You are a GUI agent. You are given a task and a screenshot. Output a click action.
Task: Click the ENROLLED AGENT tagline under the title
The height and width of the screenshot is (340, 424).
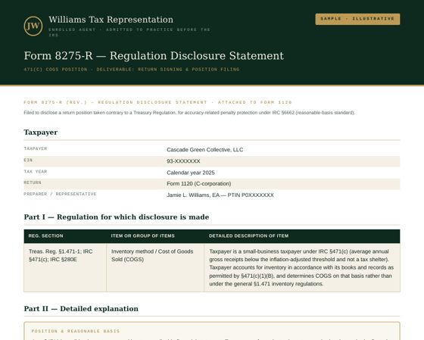coord(129,33)
